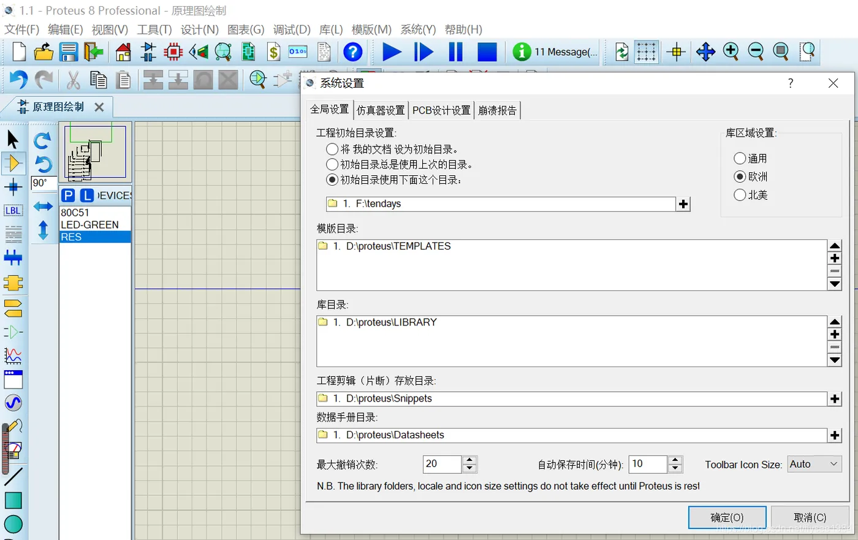This screenshot has height=540, width=858.
Task: Save project with floppy disk icon
Action: click(69, 52)
